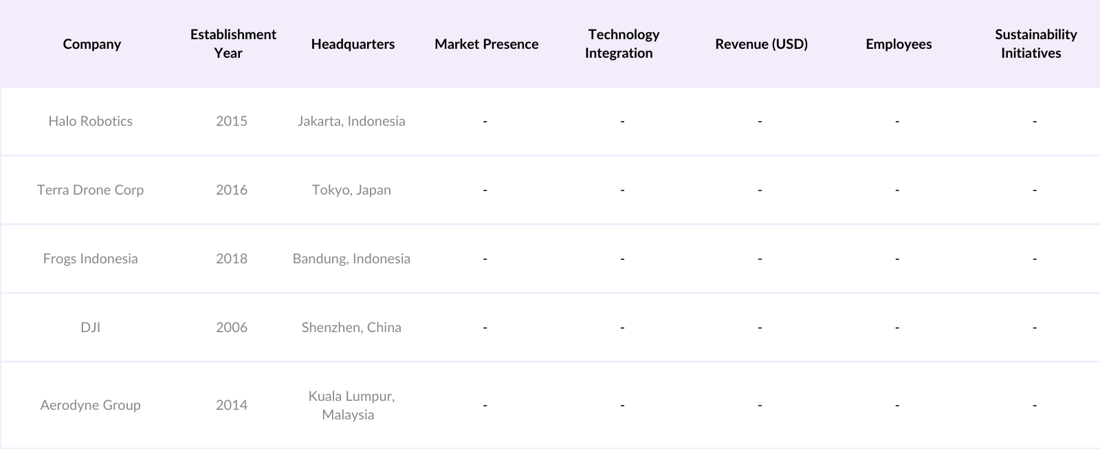Select Aerodyne Group's empty Employees cell
The height and width of the screenshot is (449, 1100).
[x=897, y=405]
